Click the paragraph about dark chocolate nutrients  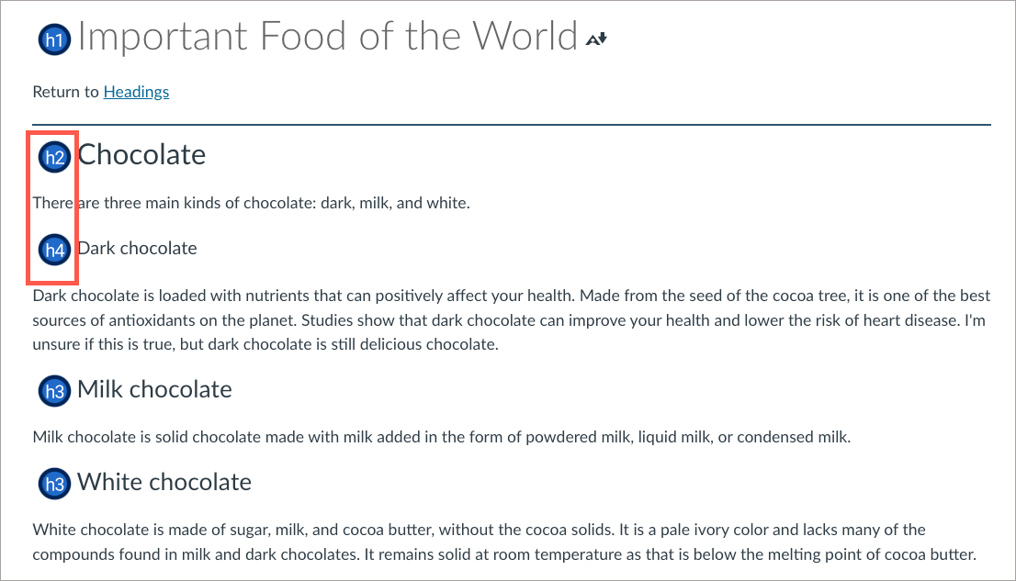(x=511, y=320)
